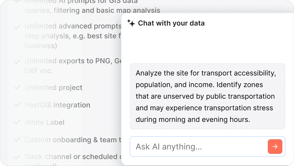Image resolution: width=294 pixels, height=166 pixels.
Task: Click the orange send arrow button
Action: point(275,147)
